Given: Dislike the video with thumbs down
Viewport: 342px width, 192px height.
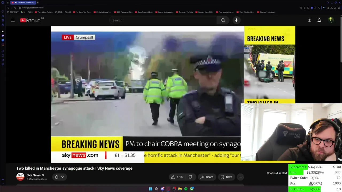Looking at the screenshot, I should point(190,177).
